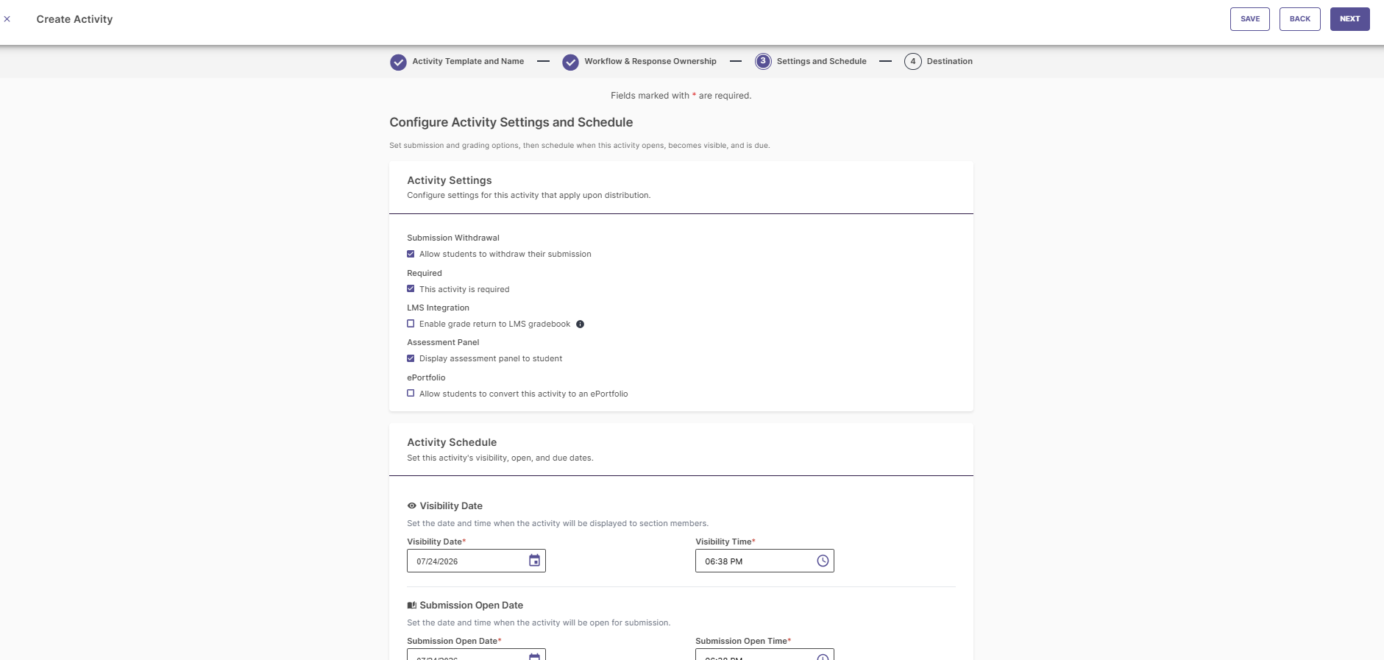Open info icon beside LMS gradebook option
1384x660 pixels.
[580, 324]
